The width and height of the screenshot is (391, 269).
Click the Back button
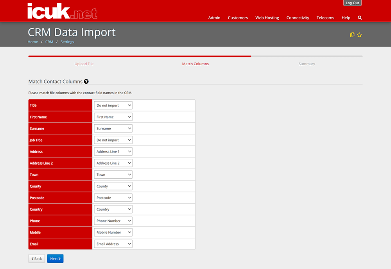coord(37,258)
